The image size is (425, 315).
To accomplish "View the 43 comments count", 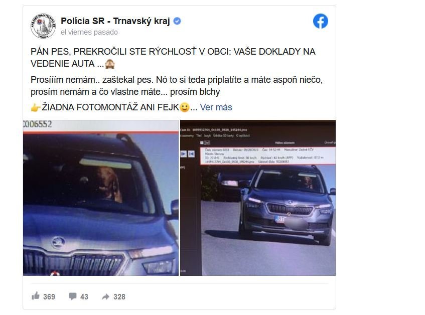I will click(x=84, y=297).
